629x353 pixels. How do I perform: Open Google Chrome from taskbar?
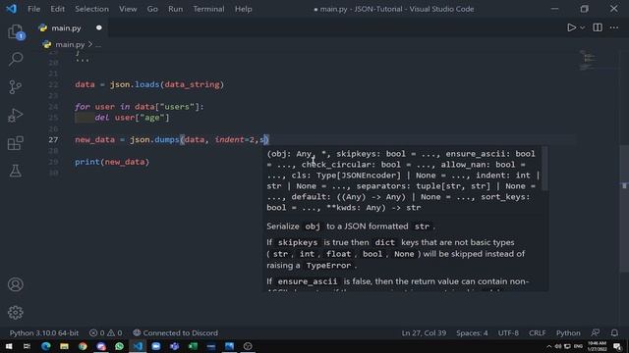[x=83, y=346]
